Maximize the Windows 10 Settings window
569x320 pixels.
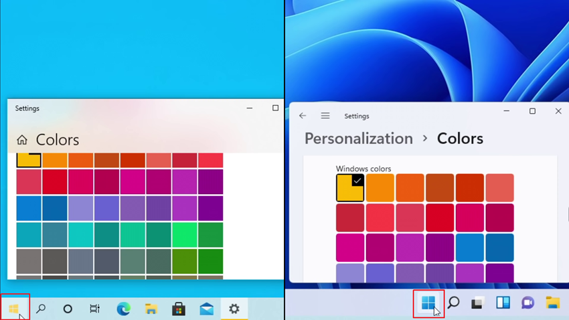coord(275,108)
